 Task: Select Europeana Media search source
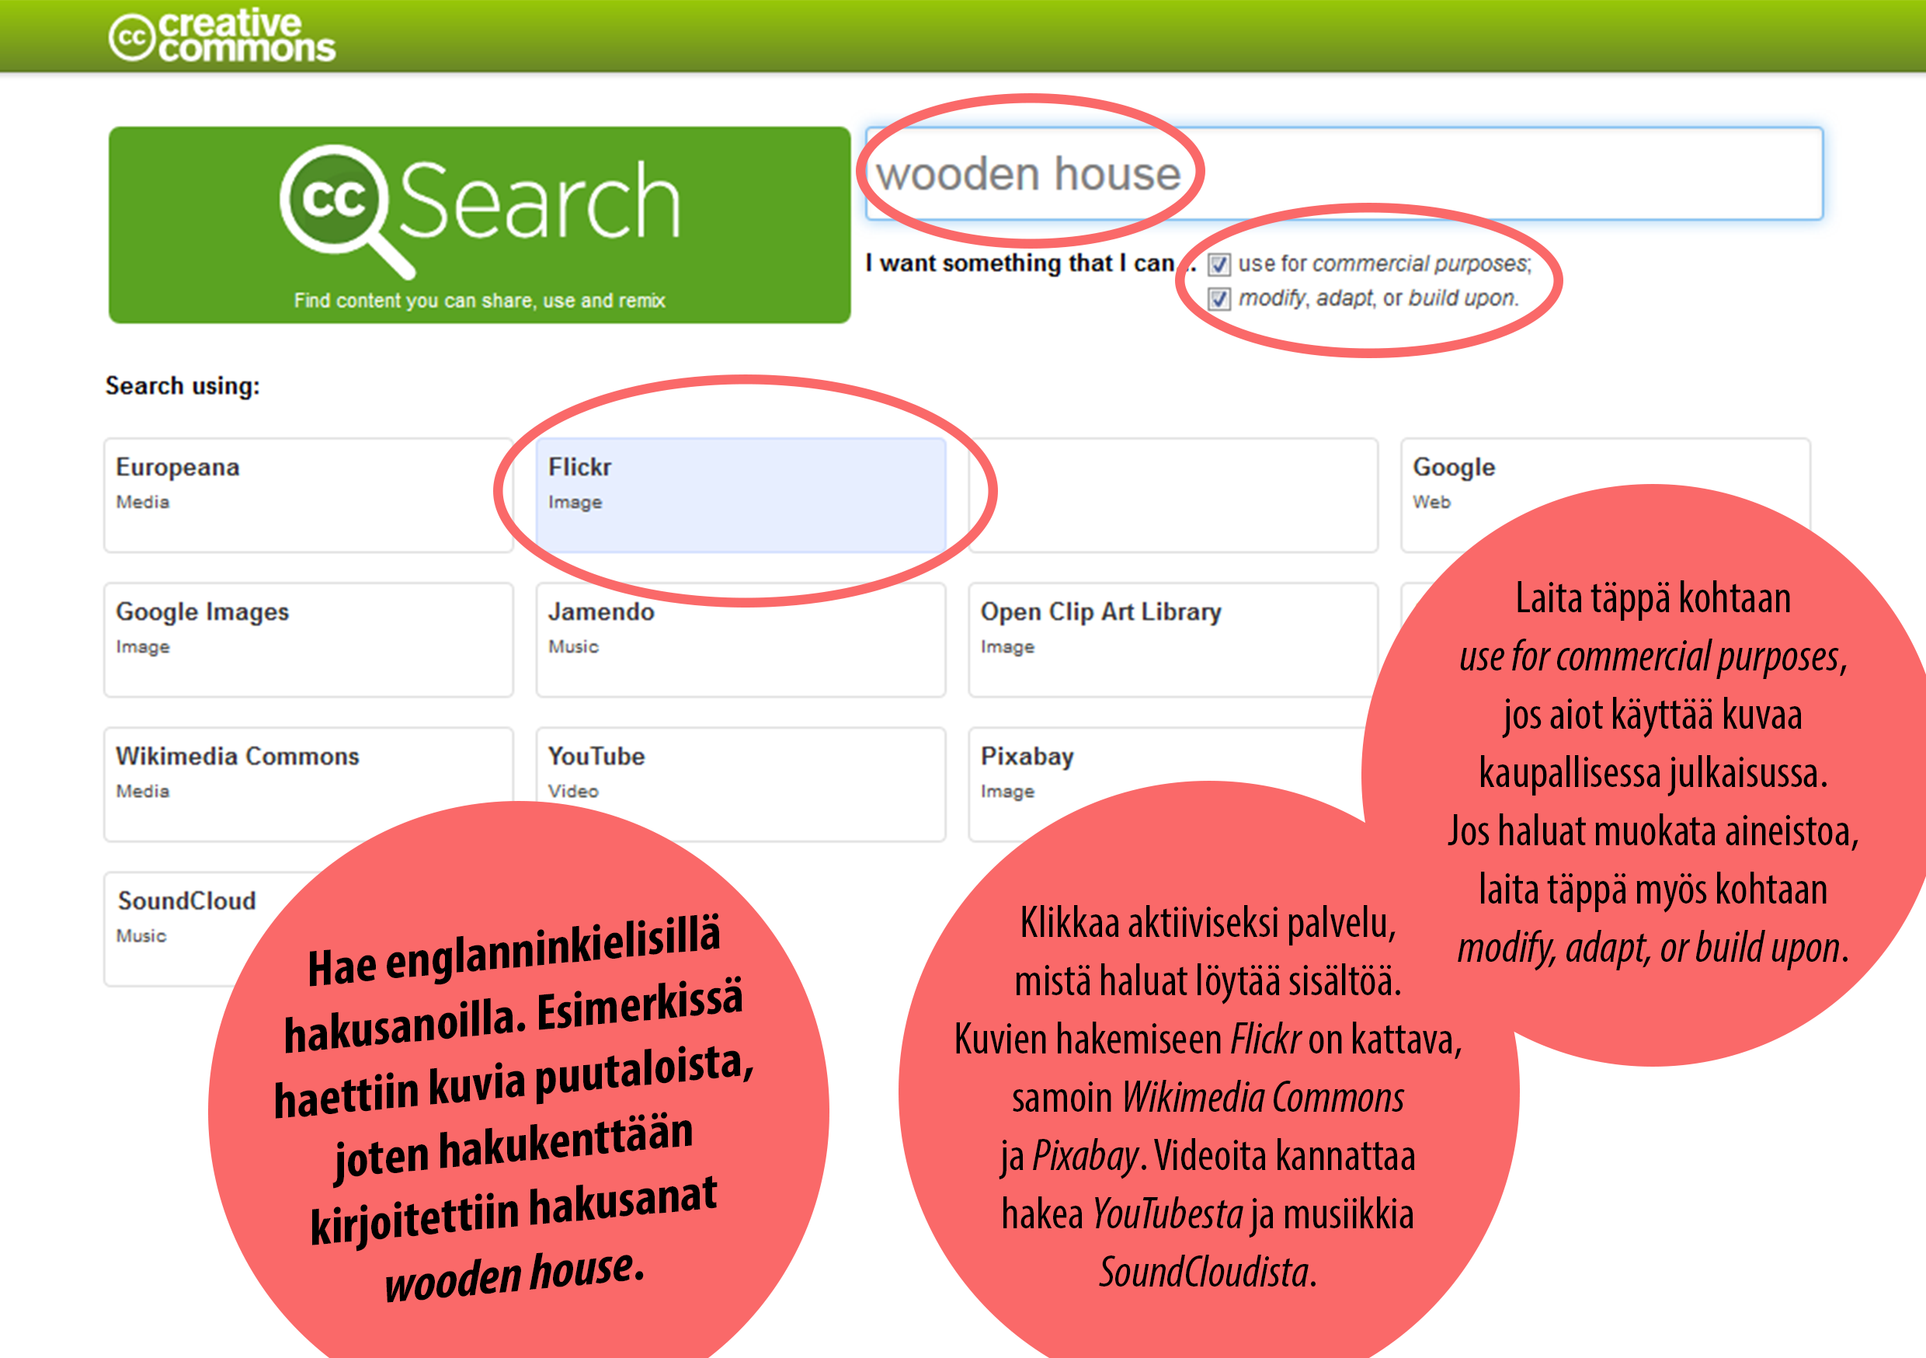(308, 495)
